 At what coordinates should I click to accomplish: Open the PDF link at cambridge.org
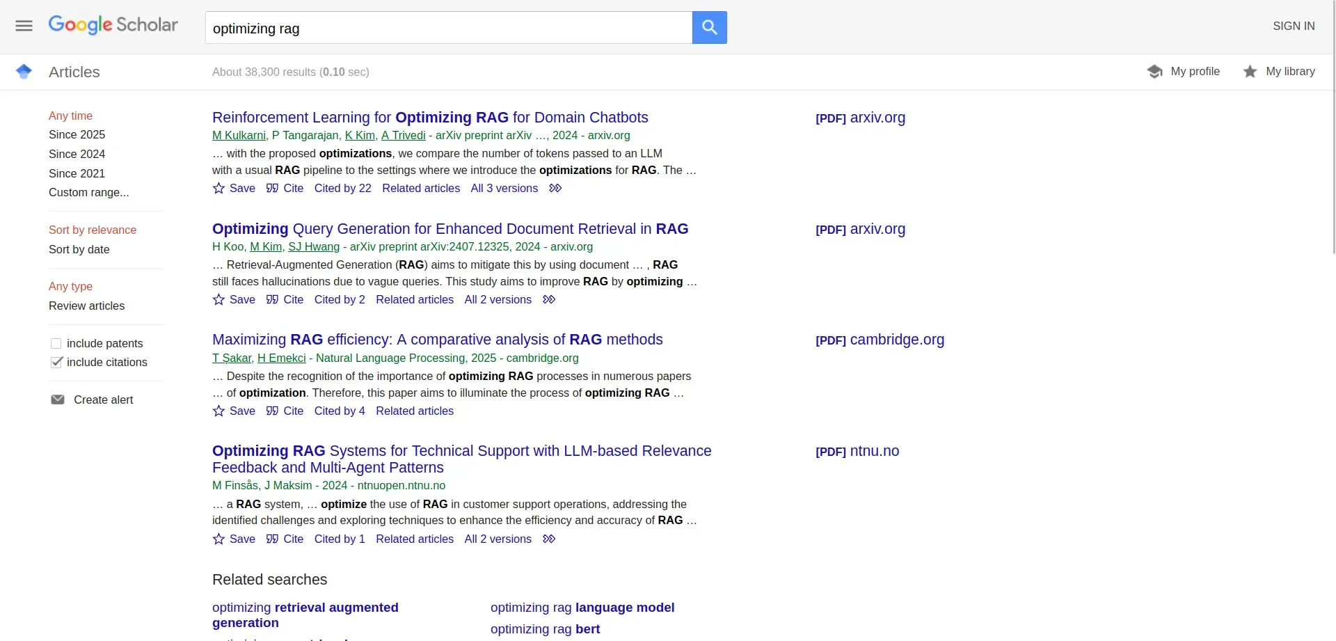(880, 340)
